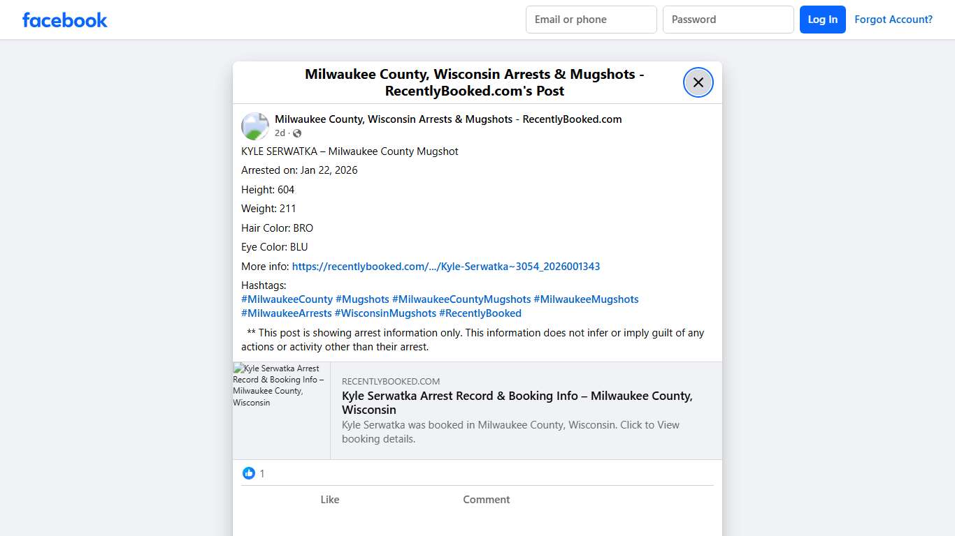Open the Forgot Account? link

pyautogui.click(x=893, y=19)
